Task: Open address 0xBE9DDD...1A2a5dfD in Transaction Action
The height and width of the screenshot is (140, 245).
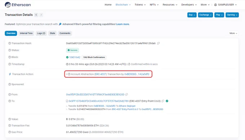Action: [x=137, y=74]
